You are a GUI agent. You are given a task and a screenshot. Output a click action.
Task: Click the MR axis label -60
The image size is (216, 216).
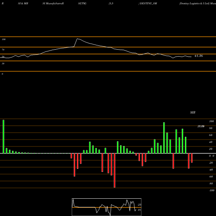pos(211,177)
